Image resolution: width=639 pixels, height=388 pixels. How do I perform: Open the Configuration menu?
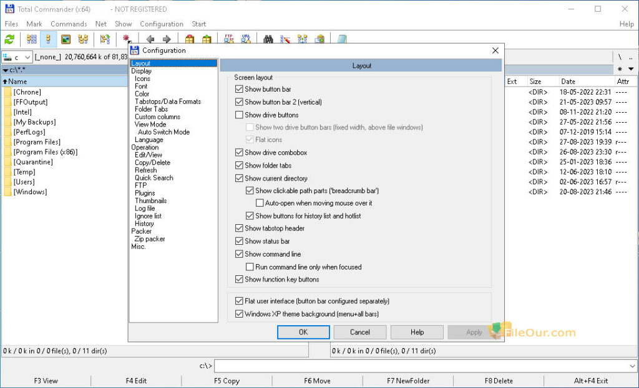tap(161, 24)
